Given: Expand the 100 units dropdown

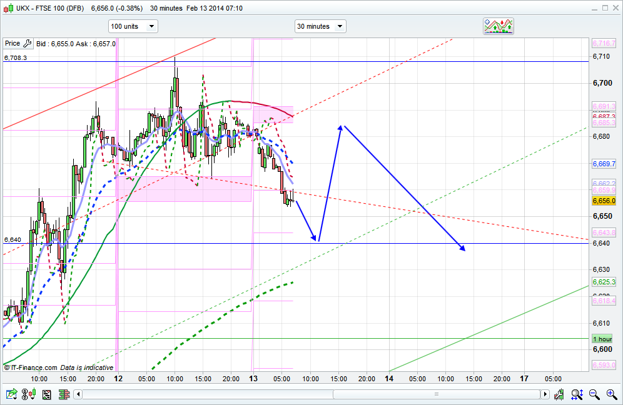Looking at the screenshot, I should click(133, 26).
